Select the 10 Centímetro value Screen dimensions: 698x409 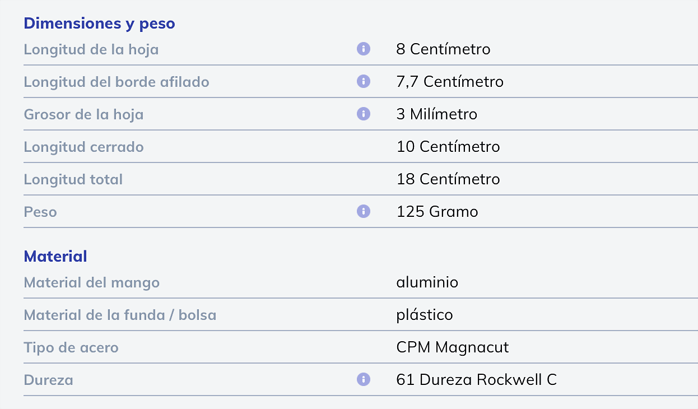(448, 147)
